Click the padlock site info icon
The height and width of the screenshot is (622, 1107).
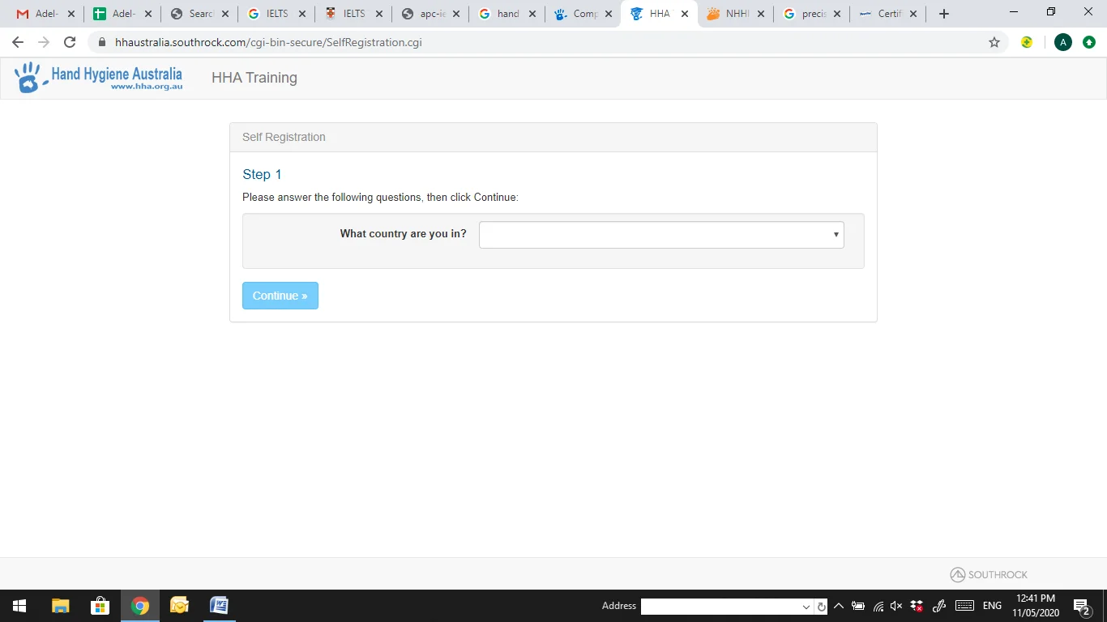102,42
